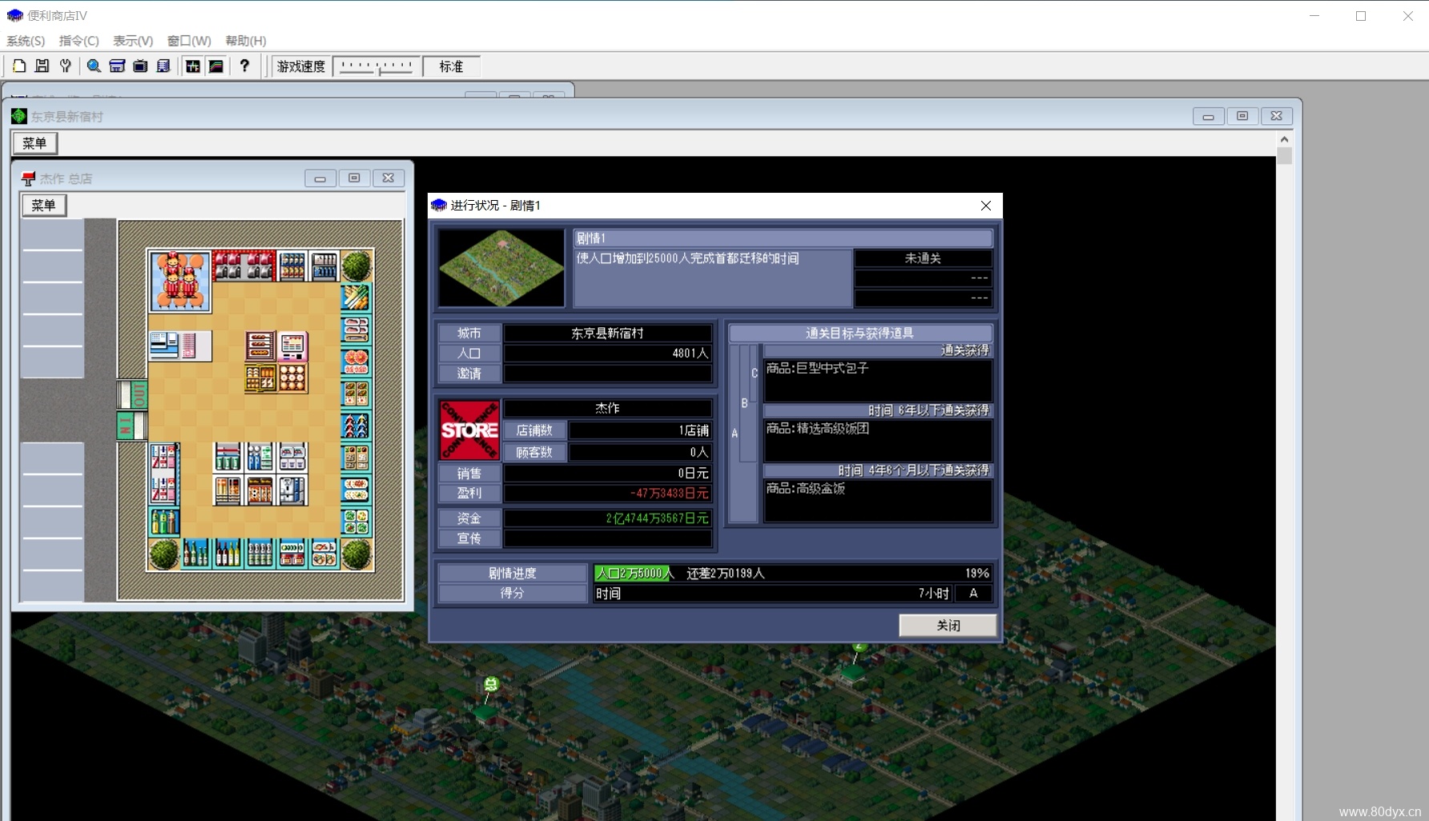This screenshot has height=821, width=1429.
Task: Click the empty 邀请 field
Action: pyautogui.click(x=608, y=374)
